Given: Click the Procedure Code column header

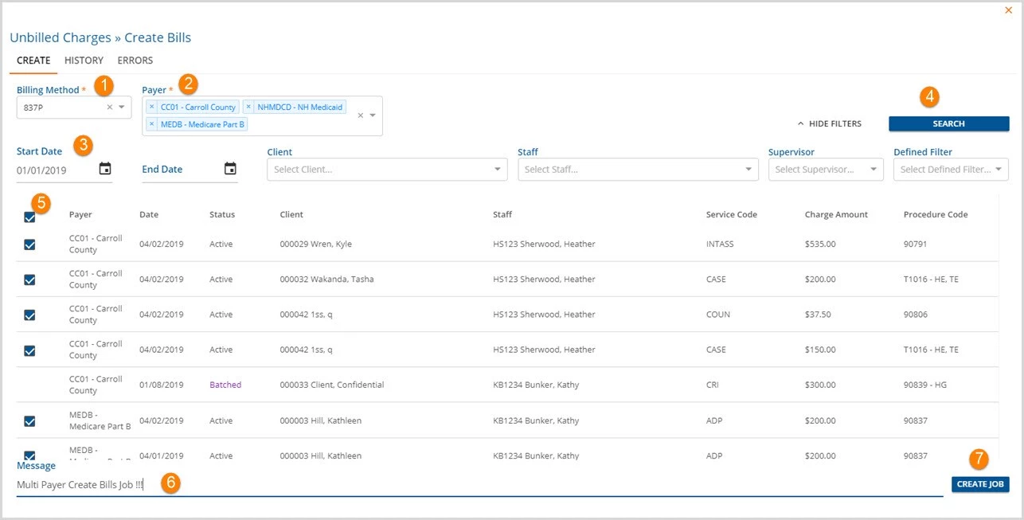Looking at the screenshot, I should [x=936, y=214].
